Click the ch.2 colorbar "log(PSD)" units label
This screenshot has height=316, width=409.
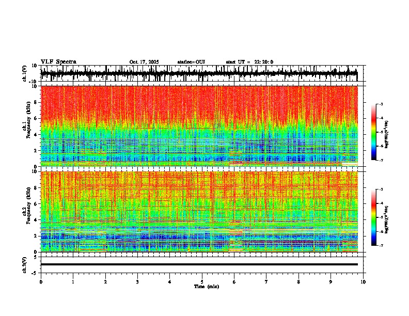click(x=387, y=220)
